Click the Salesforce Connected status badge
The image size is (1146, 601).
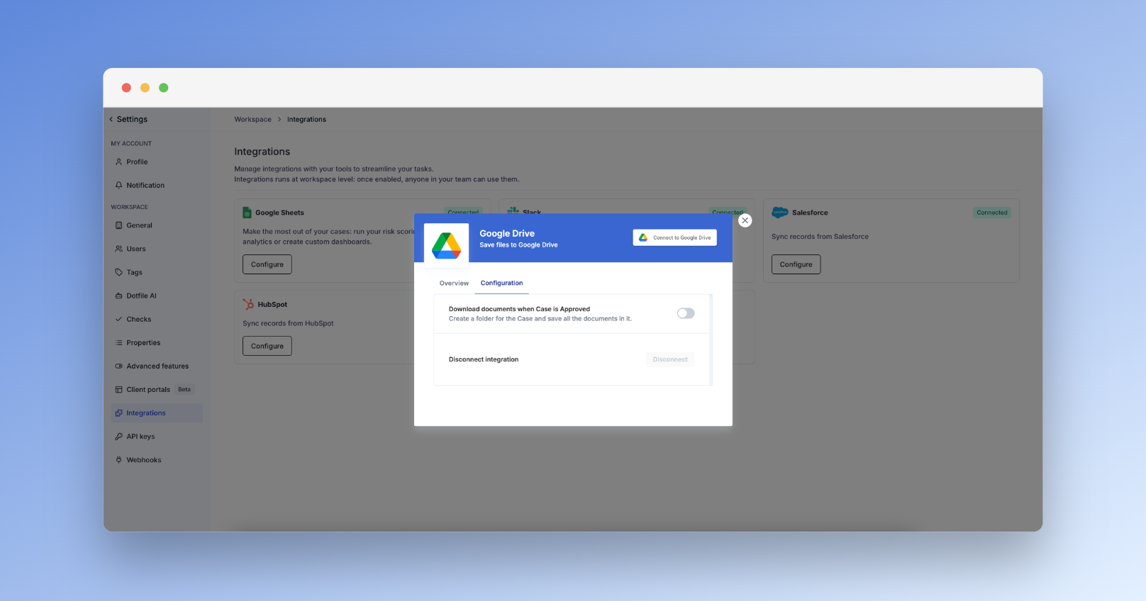pyautogui.click(x=991, y=213)
